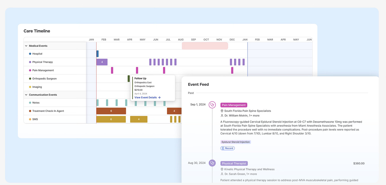Click location pin beside Kinetic Physical Therapy and Wellness
Screen dimensions: 386x185
point(222,169)
